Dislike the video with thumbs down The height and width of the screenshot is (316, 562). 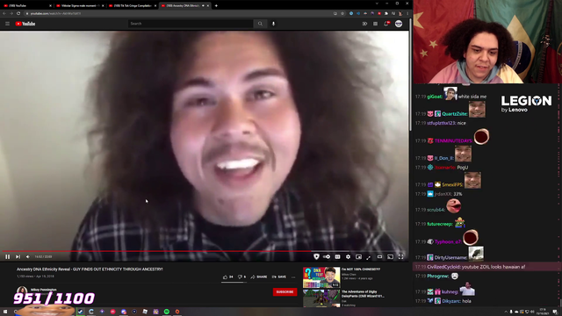click(242, 276)
